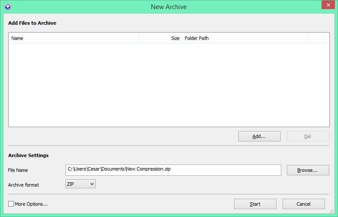Close the New Archive dialog

pyautogui.click(x=328, y=5)
